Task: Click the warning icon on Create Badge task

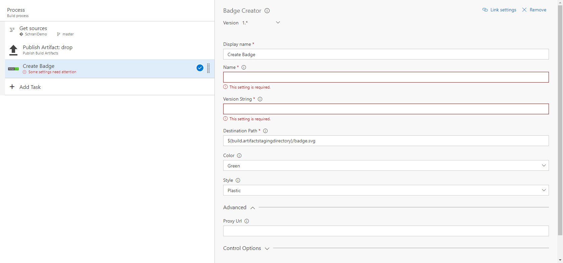Action: (x=24, y=72)
